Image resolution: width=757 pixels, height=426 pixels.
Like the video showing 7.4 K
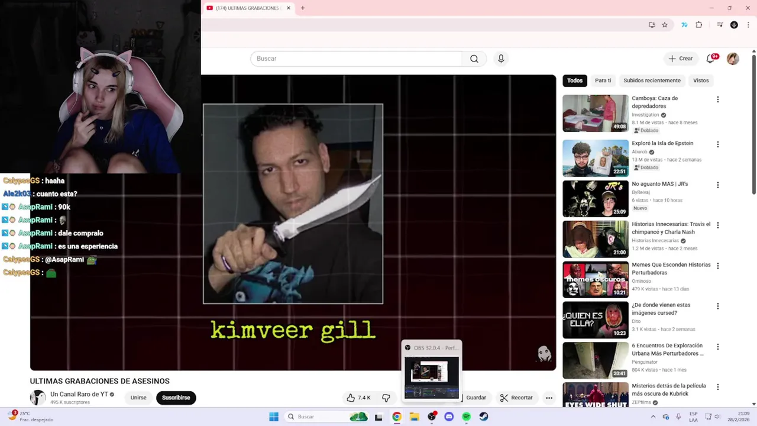coord(359,398)
